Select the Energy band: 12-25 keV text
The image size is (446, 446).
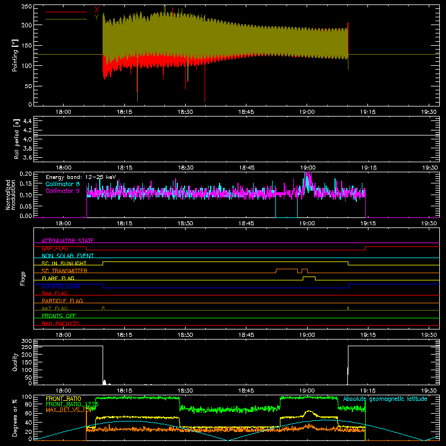[x=81, y=177]
